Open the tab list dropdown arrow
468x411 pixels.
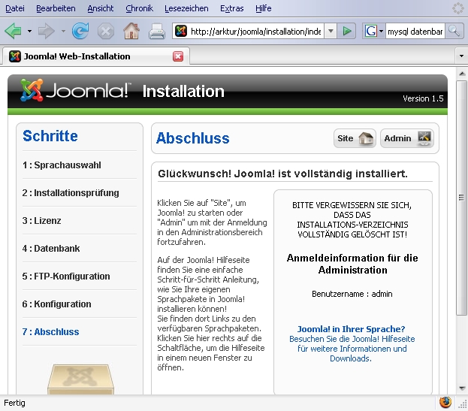(460, 56)
